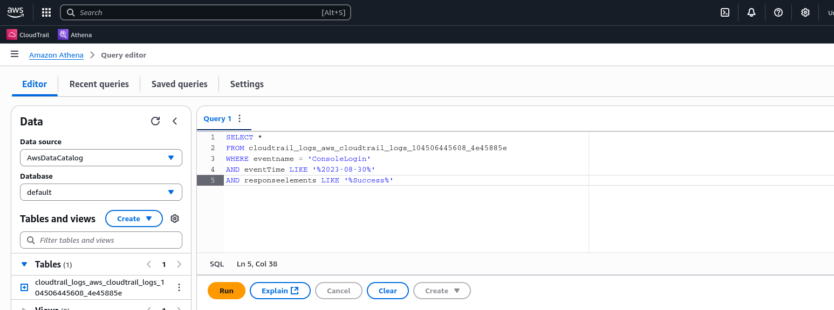The width and height of the screenshot is (834, 310).
Task: Toggle the hamburger side navigation menu
Action: pyautogui.click(x=15, y=54)
